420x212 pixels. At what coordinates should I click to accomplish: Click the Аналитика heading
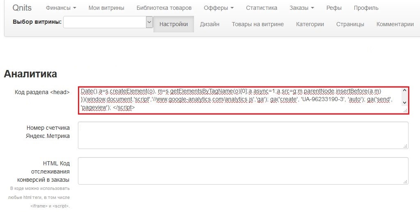[x=30, y=74]
